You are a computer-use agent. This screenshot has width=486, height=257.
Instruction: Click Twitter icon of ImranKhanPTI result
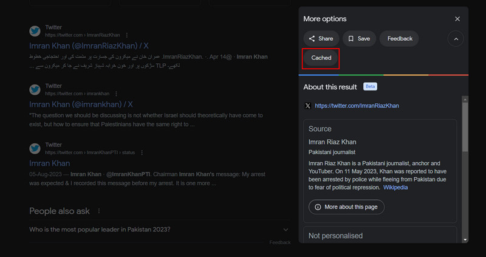[x=35, y=148]
